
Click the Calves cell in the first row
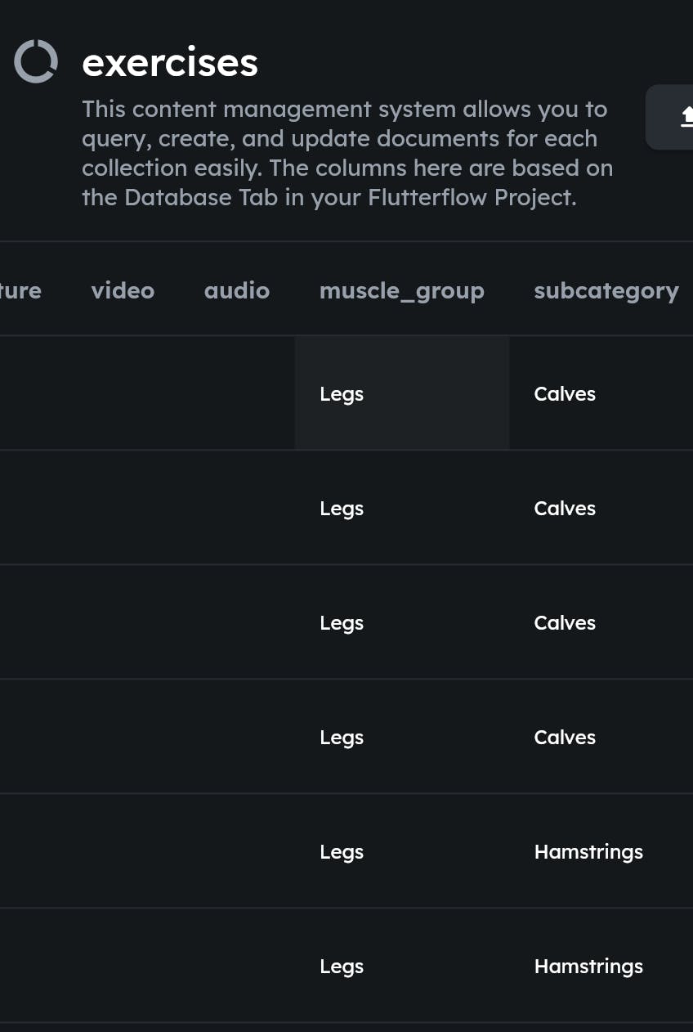coord(565,393)
